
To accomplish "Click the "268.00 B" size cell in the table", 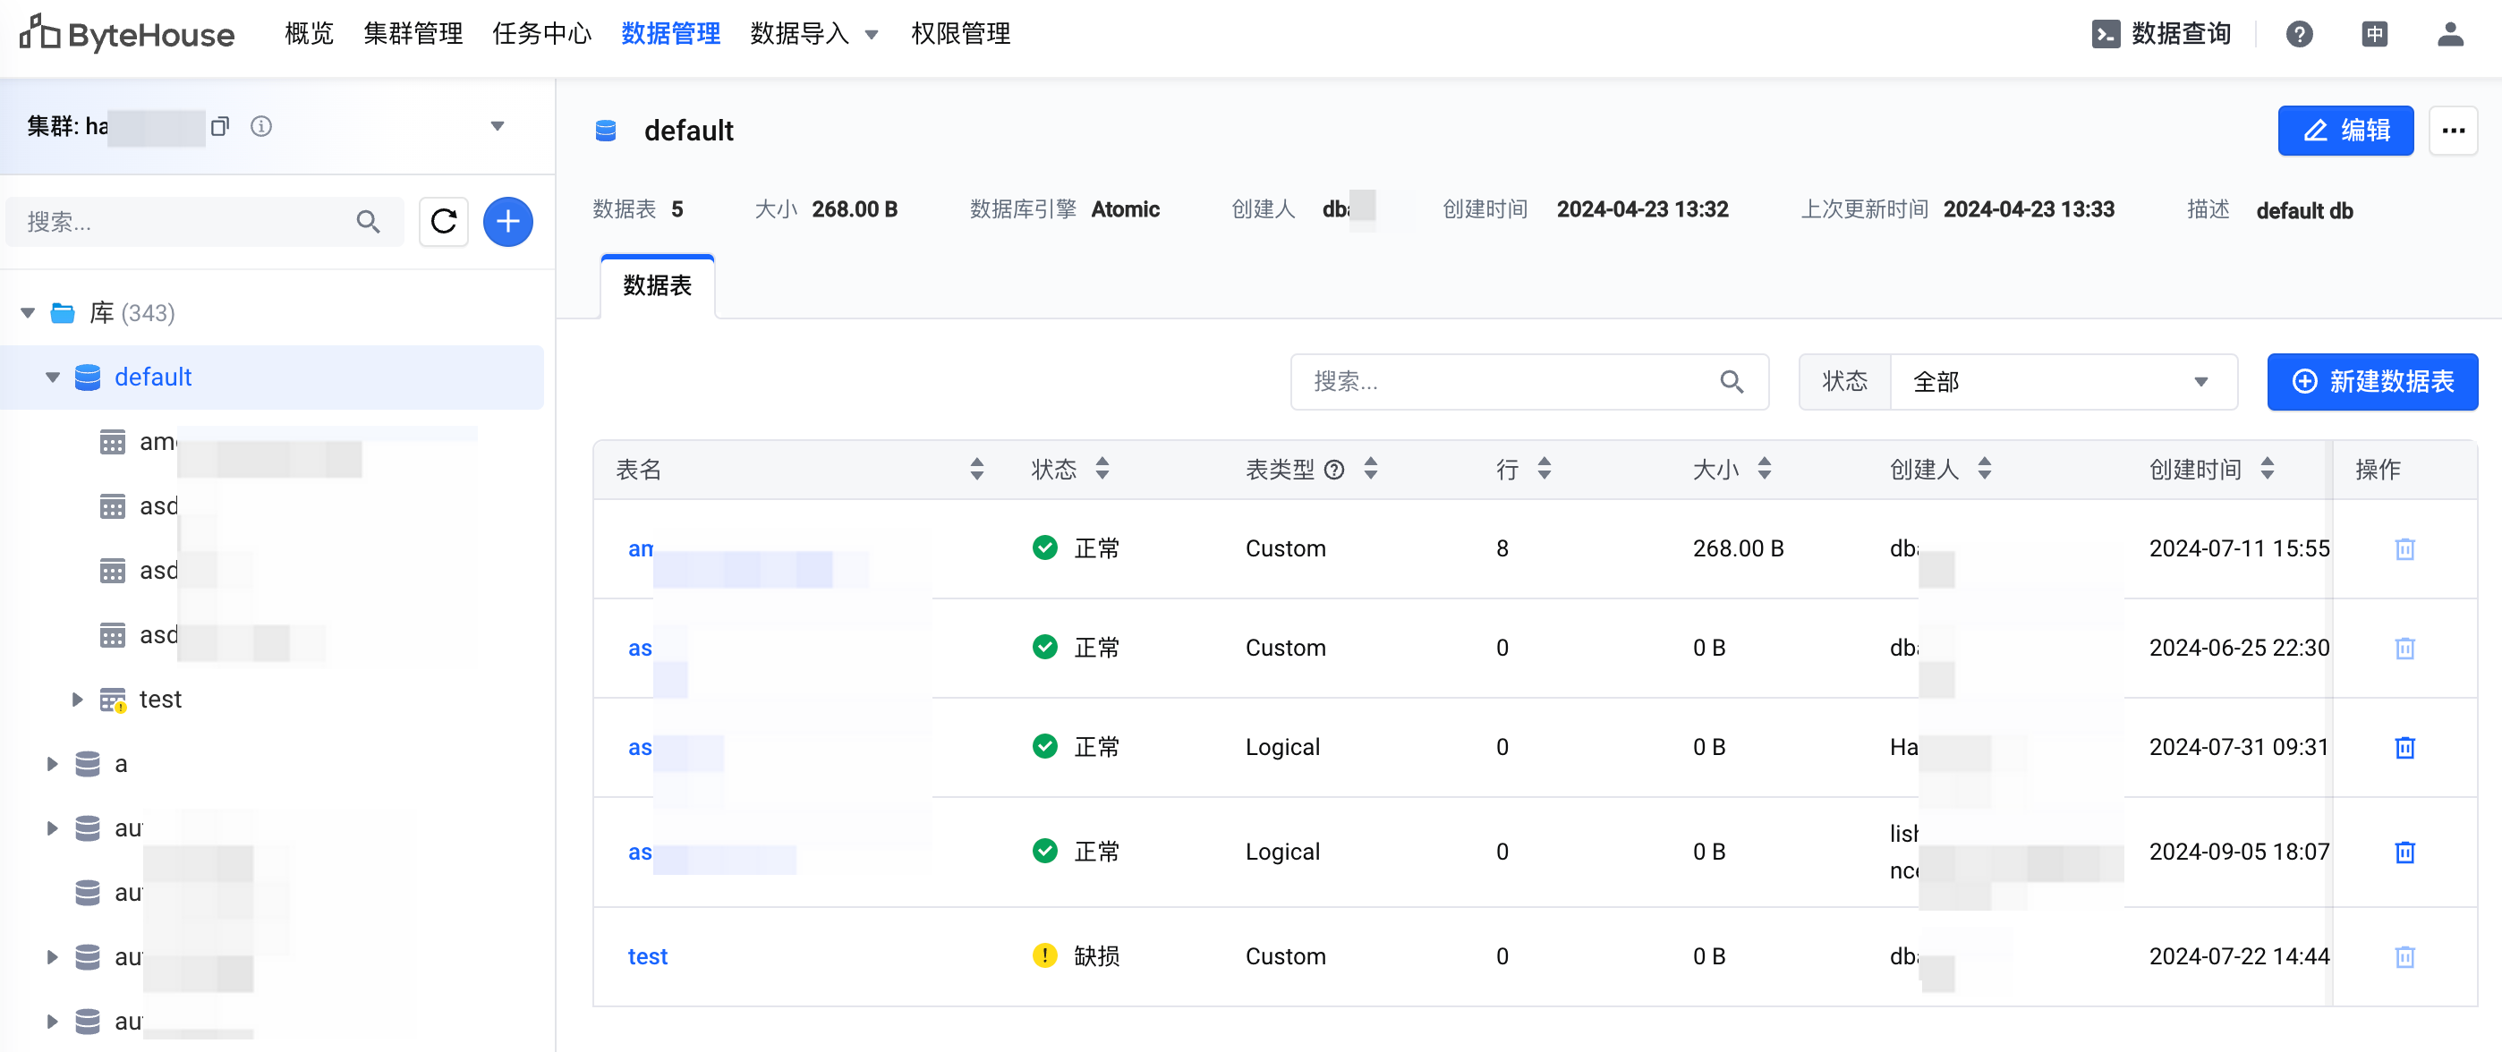I will click(1738, 549).
